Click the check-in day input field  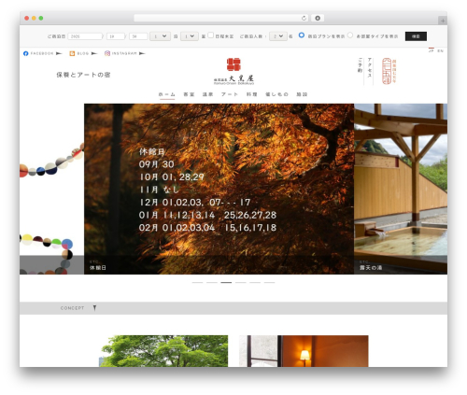tap(138, 36)
